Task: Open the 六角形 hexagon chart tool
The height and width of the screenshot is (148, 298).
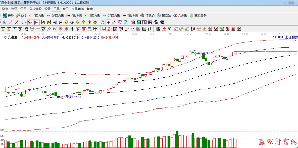Action: [x=180, y=16]
